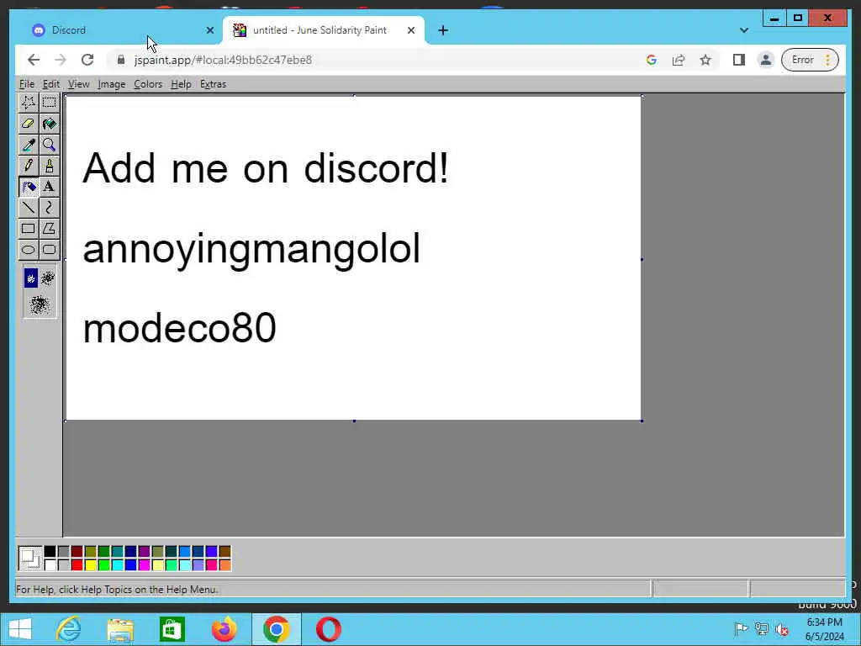Select the Polygon tool

pos(50,229)
